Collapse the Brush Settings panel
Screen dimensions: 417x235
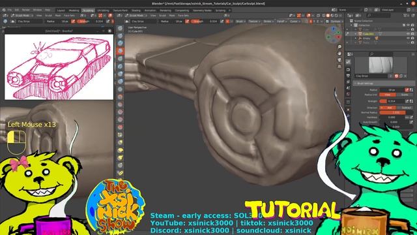pos(355,84)
